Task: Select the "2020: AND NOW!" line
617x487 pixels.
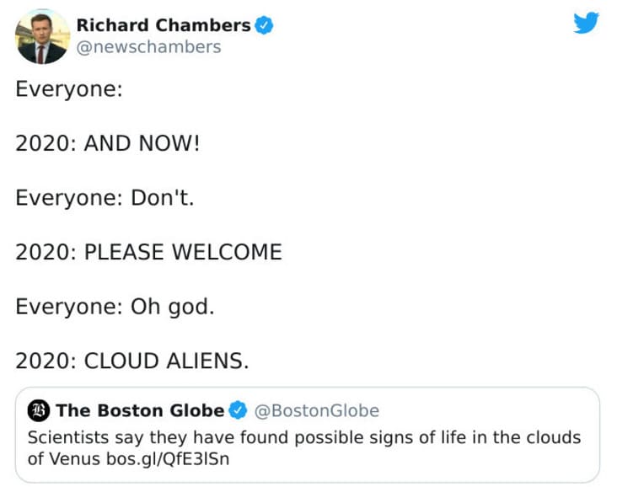Action: [x=108, y=142]
